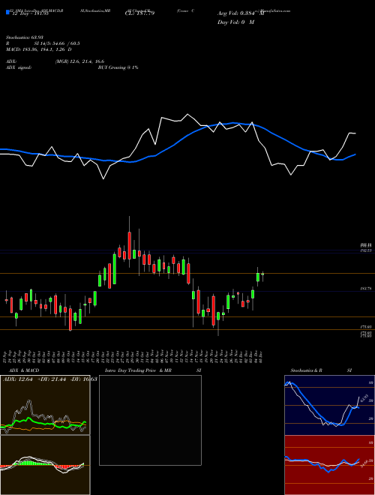Viewport: 375px width, 495px height.
Task: Click the 'SI 14/3: 54.66 / 60.5' value
Action: (57, 43)
